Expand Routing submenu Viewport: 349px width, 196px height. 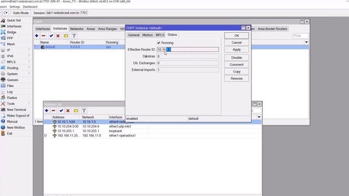(29, 68)
